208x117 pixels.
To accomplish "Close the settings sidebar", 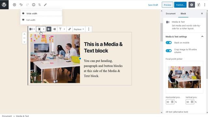I will click(202, 14).
